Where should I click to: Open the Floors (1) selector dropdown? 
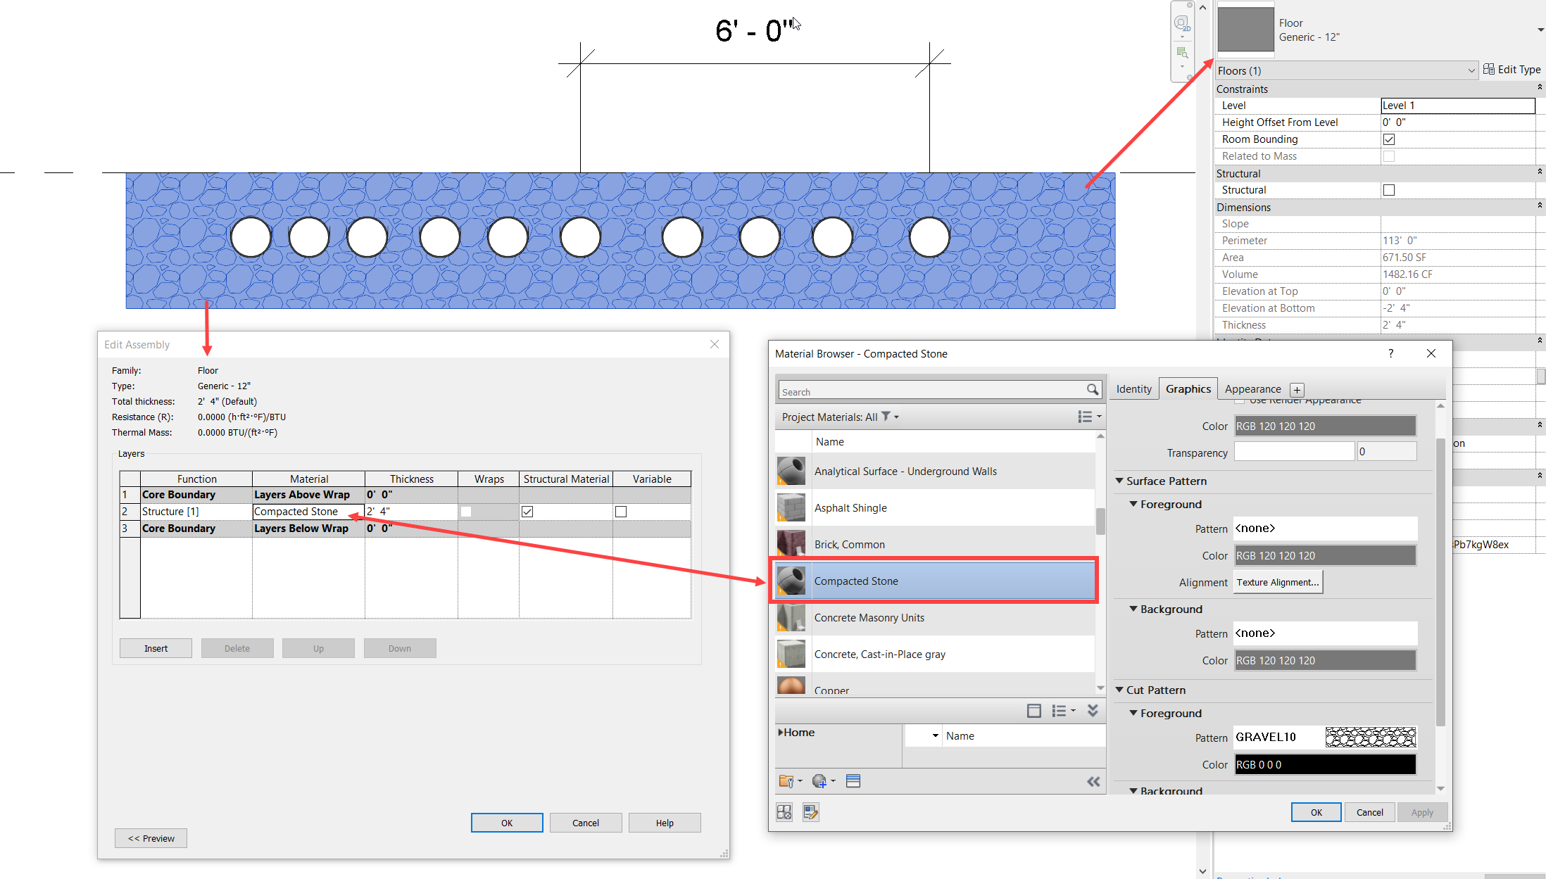(1470, 70)
